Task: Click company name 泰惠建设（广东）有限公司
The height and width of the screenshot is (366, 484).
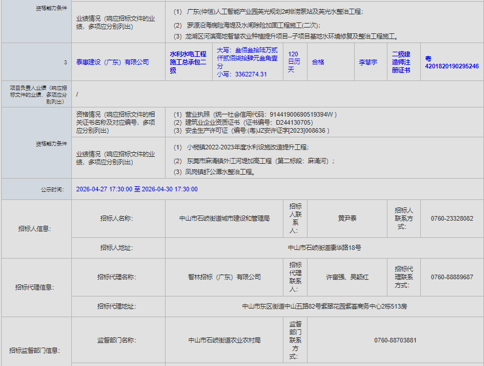Action: (x=112, y=62)
